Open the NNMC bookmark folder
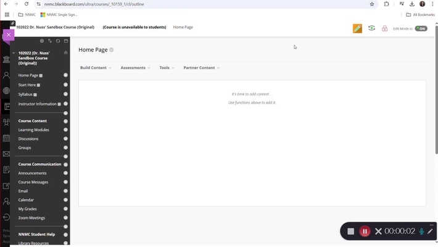Screen dimensions: 438x247 (x=27, y=15)
